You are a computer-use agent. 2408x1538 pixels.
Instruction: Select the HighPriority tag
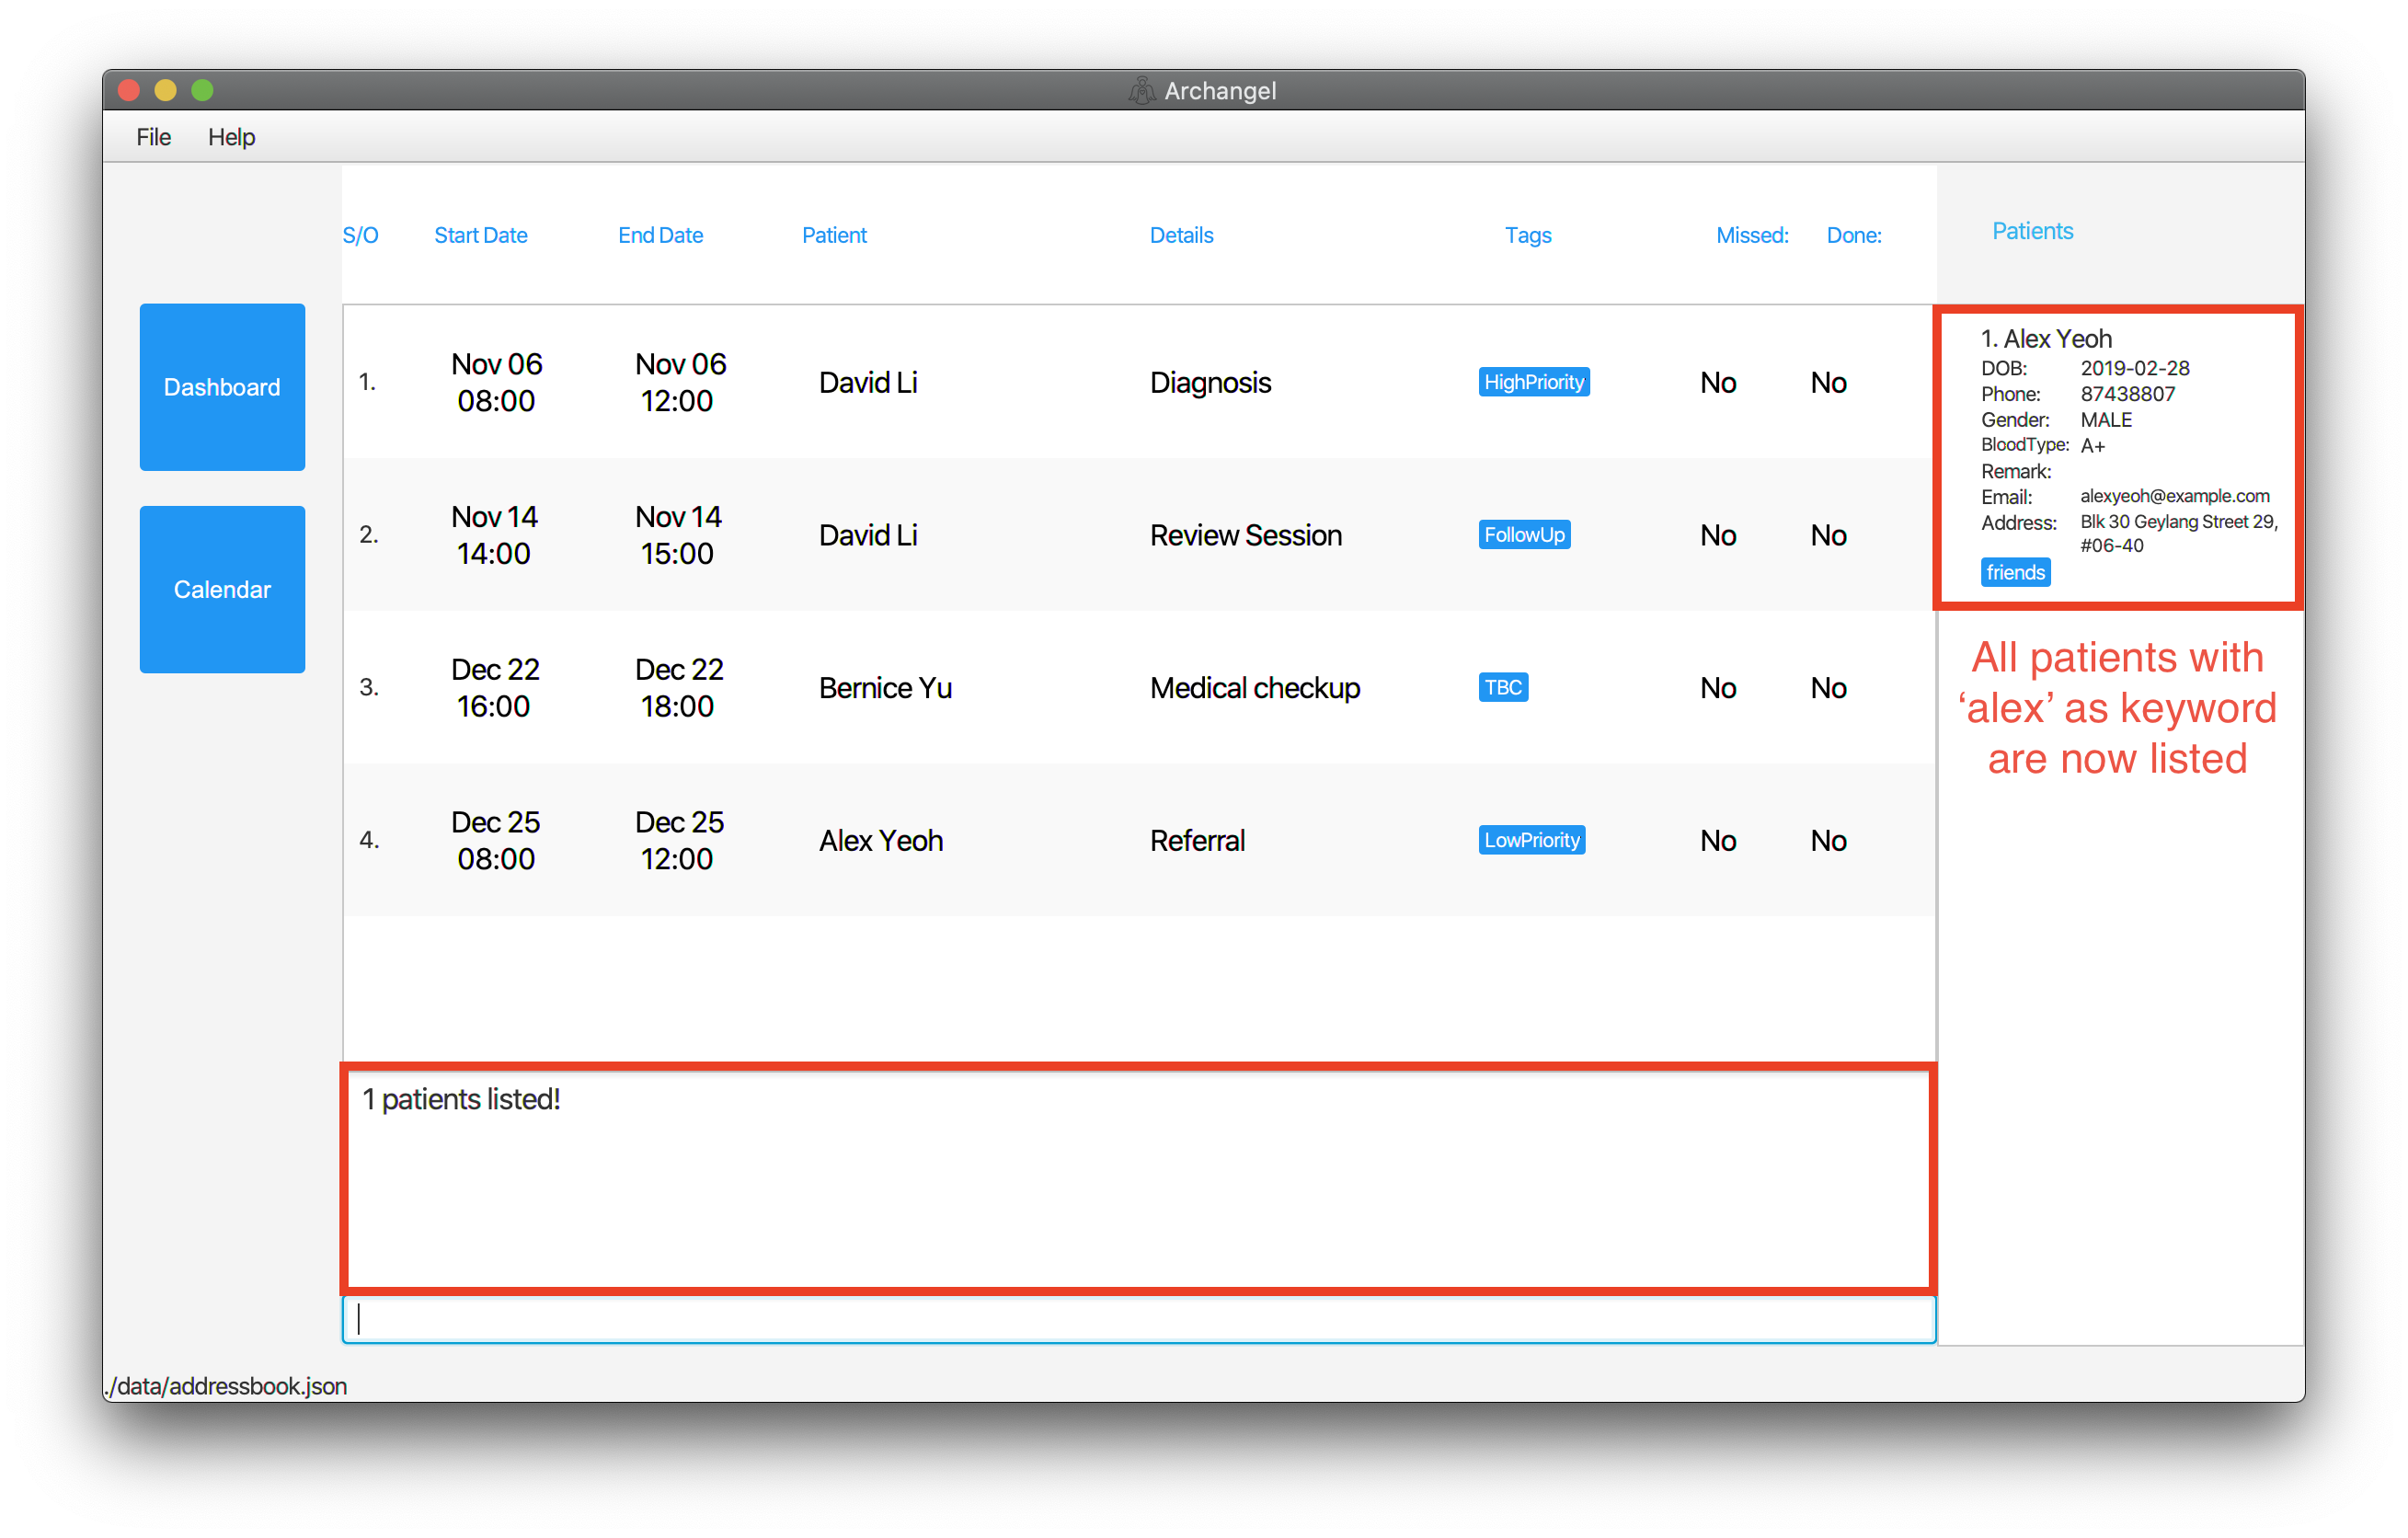pyautogui.click(x=1533, y=382)
